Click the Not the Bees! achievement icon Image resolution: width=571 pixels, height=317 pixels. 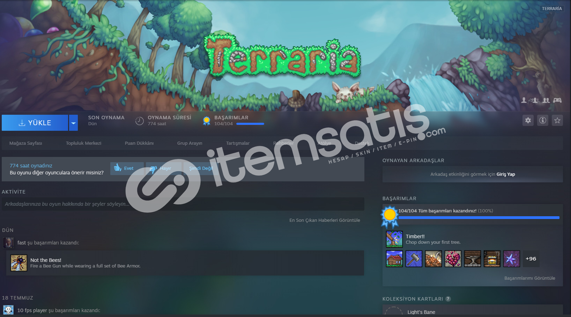pos(19,263)
